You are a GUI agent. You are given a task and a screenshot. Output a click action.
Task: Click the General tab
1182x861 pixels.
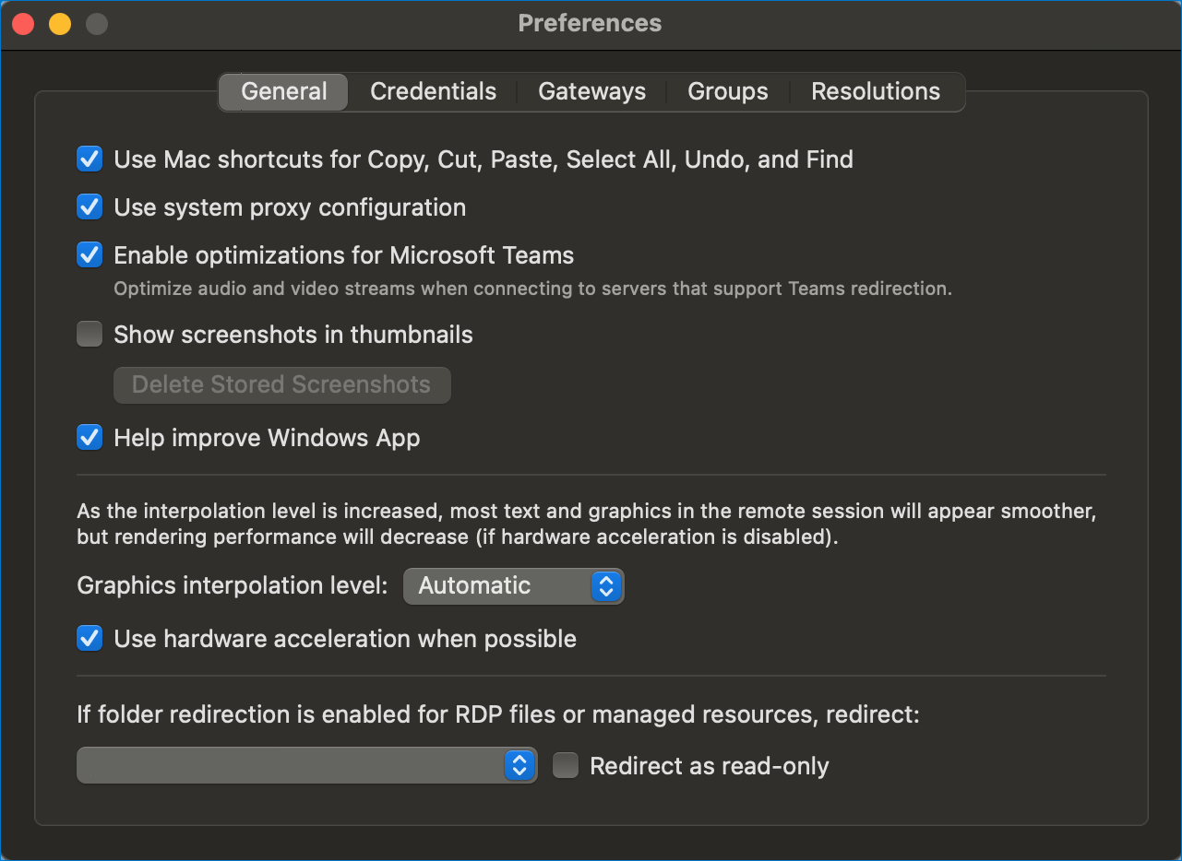(x=284, y=91)
